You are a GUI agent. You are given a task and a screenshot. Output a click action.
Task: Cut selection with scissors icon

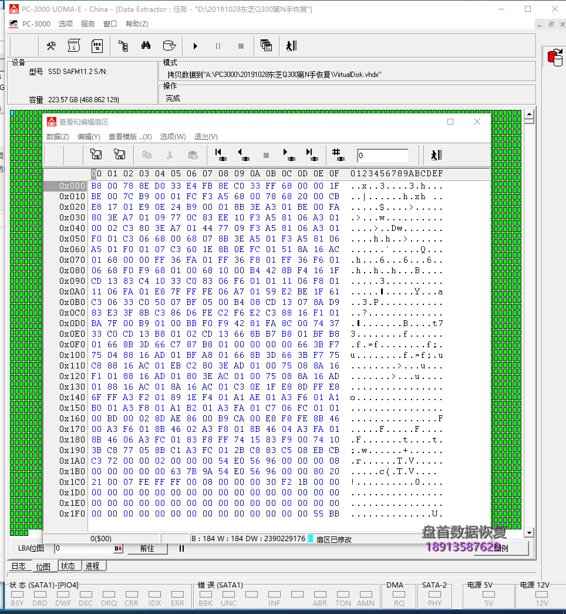(x=170, y=155)
